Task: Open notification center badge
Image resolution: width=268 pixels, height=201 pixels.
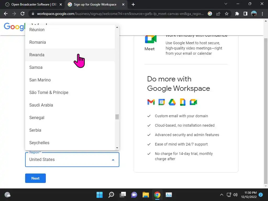Action: (261, 195)
